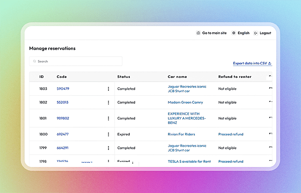Click Not eligible in row 1801
The width and height of the screenshot is (301, 193).
227,118
